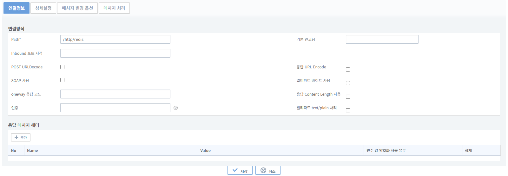Focus the Inbound 포트 지정 field
This screenshot has width=508, height=176.
pos(115,53)
